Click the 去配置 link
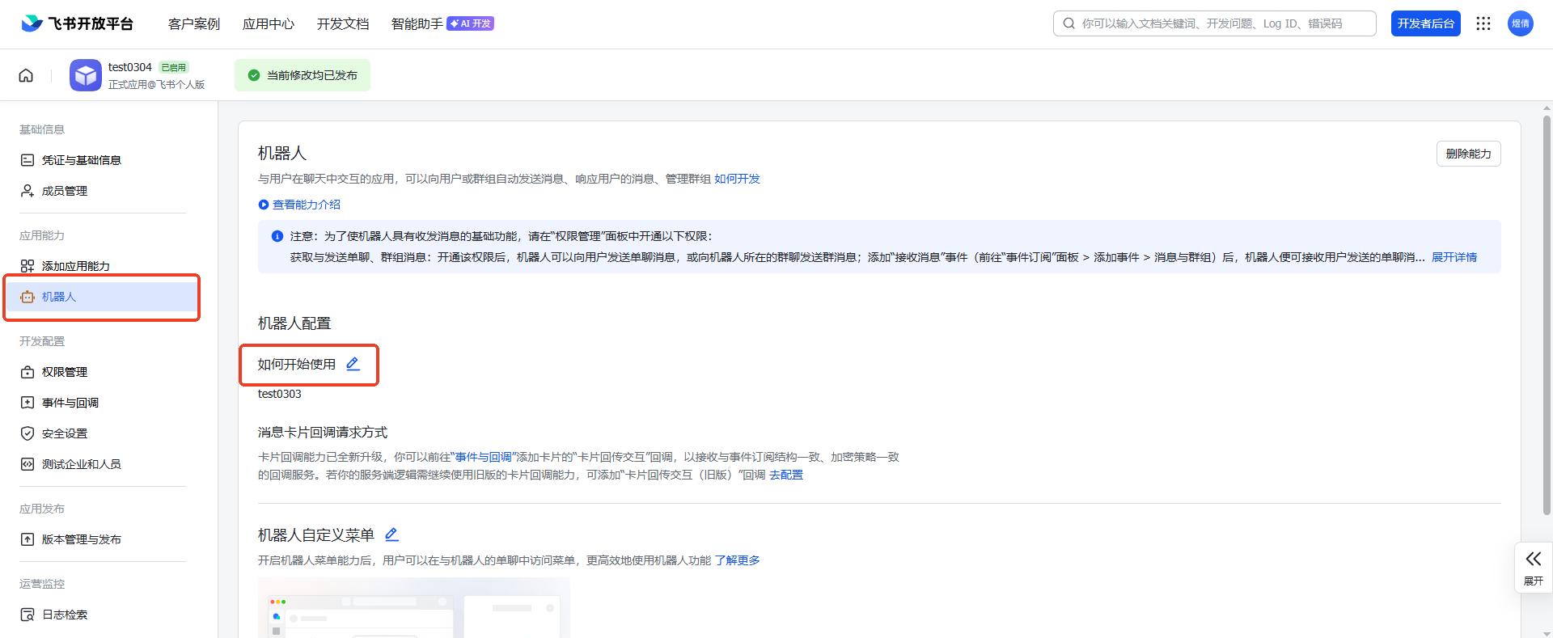Viewport: 1553px width, 638px height. 785,475
